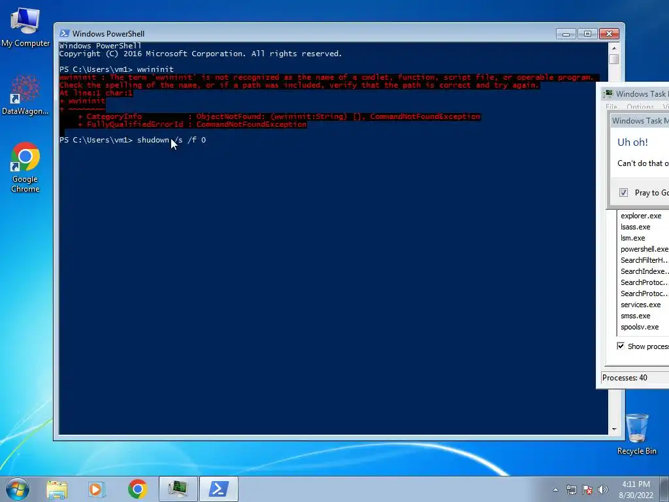Maximize the Windows PowerShell window

click(x=587, y=34)
